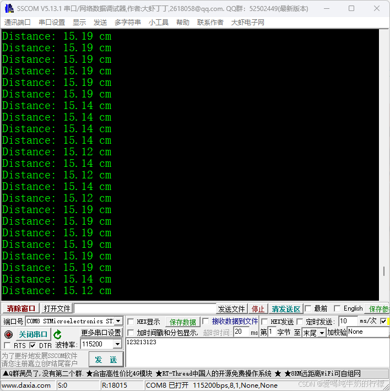
Task: Toggle the 最前 always-on-top checkbox
Action: coord(308,309)
